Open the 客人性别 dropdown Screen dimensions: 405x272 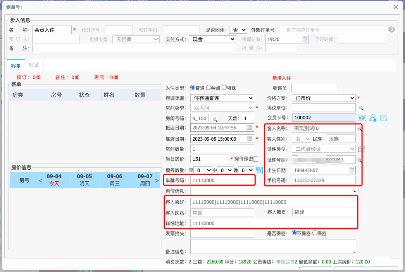[301, 139]
